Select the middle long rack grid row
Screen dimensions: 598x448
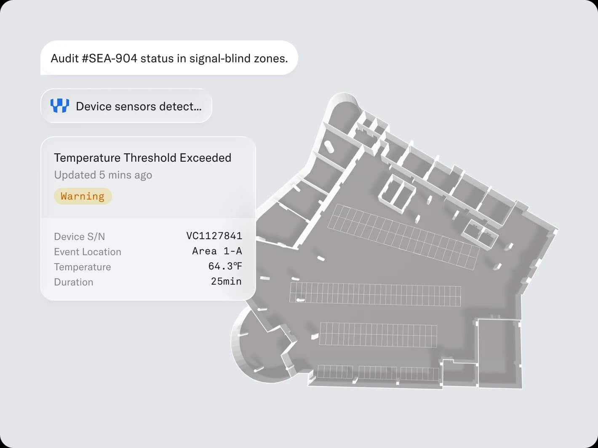(375, 294)
